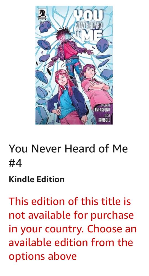
Task: Select the 'Kindle Edition' format label
Action: pos(37,180)
